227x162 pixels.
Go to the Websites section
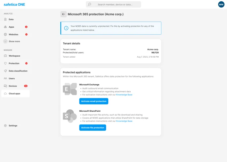click(14, 34)
